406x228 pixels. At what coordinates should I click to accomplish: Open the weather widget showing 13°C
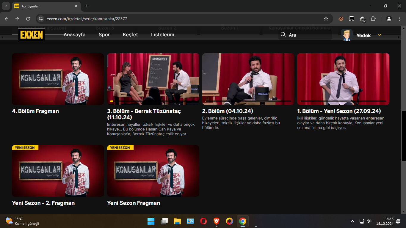[x=22, y=221]
